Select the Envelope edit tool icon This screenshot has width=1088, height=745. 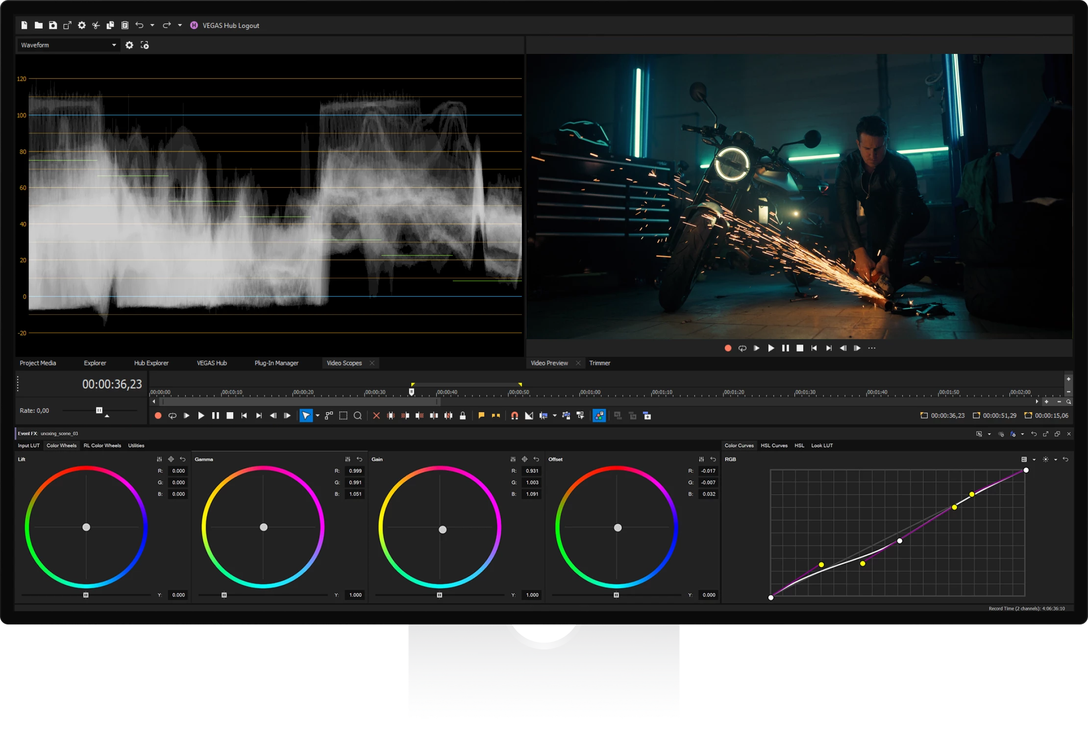329,415
